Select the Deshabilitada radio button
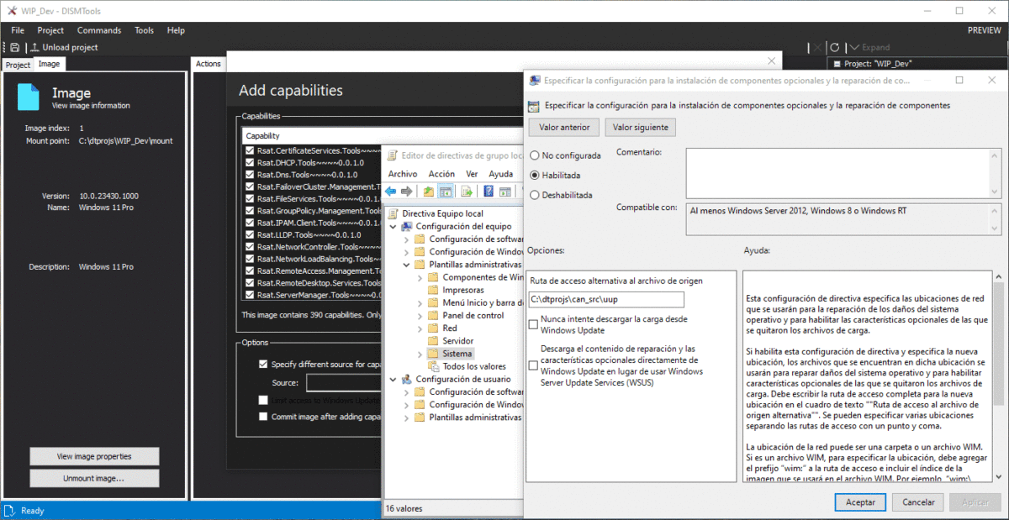Viewport: 1009px width, 520px height. [x=535, y=194]
